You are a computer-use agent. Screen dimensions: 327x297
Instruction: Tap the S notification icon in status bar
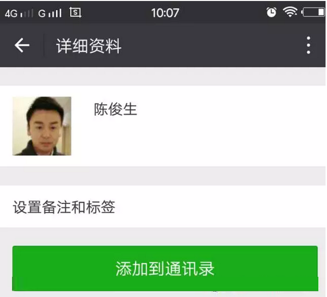[75, 13]
